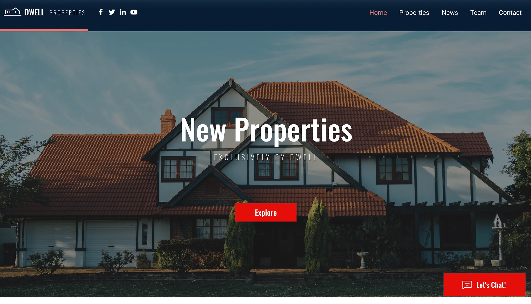Click the News tab in the navigation bar
The height and width of the screenshot is (304, 531).
point(450,12)
